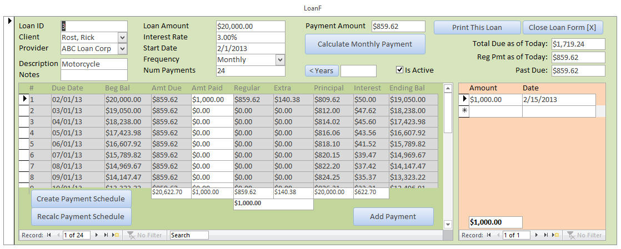Go to next record in the payments navigator

pos(537,235)
